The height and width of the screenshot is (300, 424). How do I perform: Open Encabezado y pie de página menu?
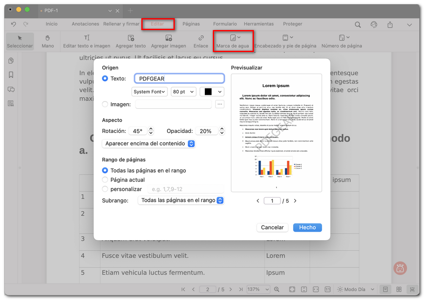click(x=285, y=41)
